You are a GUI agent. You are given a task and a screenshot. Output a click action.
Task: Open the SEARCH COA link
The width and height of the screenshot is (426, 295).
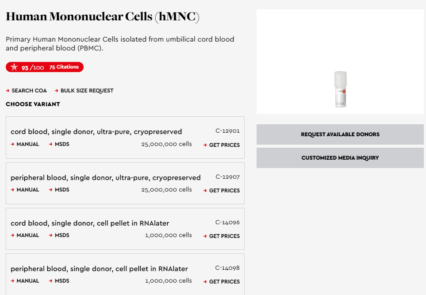(27, 91)
